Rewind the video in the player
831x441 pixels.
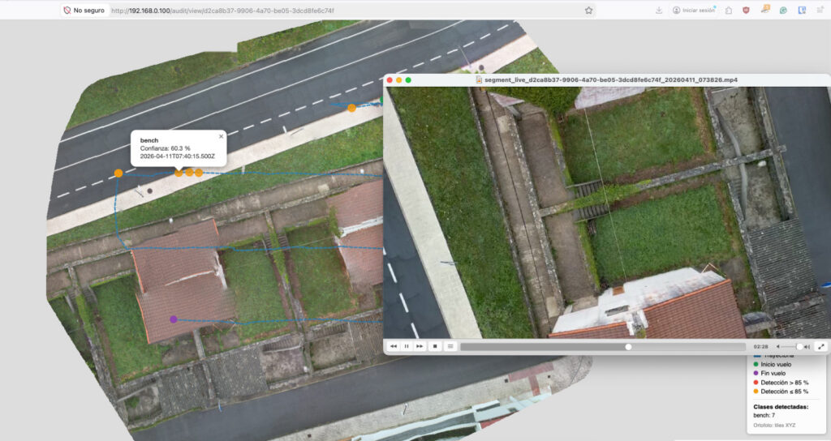tap(394, 346)
